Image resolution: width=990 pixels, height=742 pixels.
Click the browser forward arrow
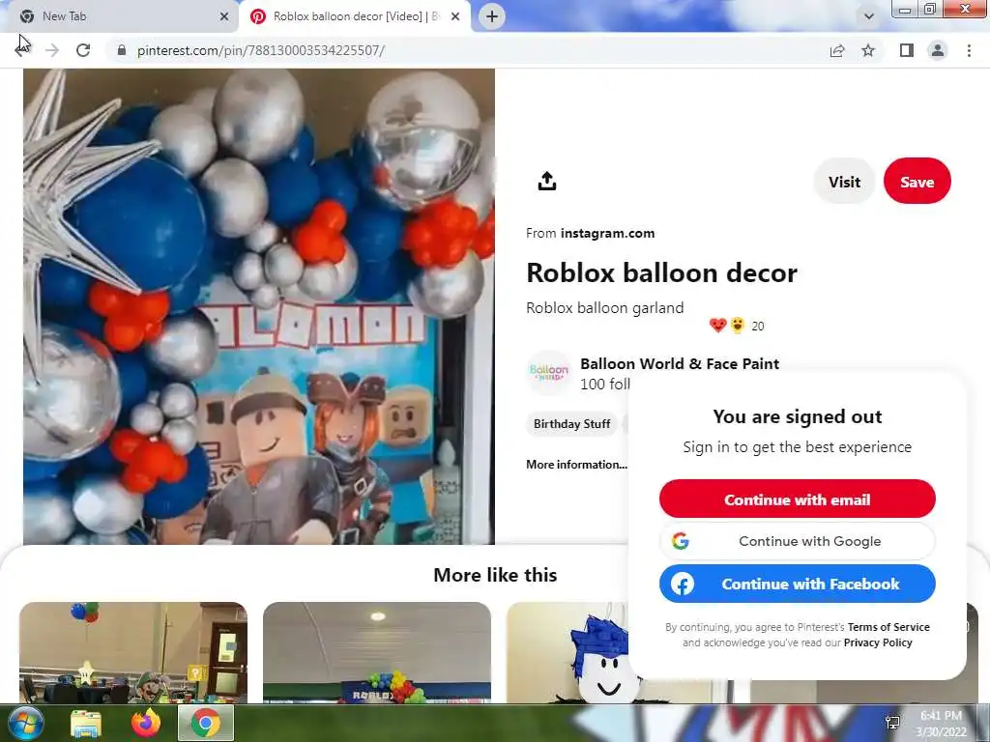52,50
